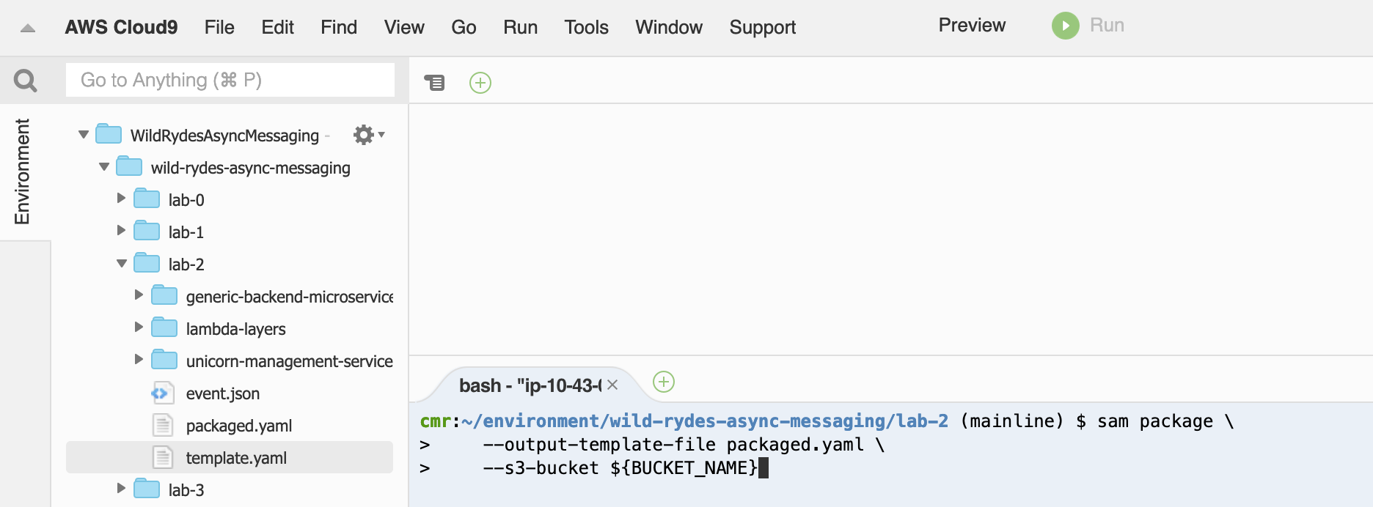
Task: Collapse the wild-rydes-async-messaging folder
Action: [104, 167]
